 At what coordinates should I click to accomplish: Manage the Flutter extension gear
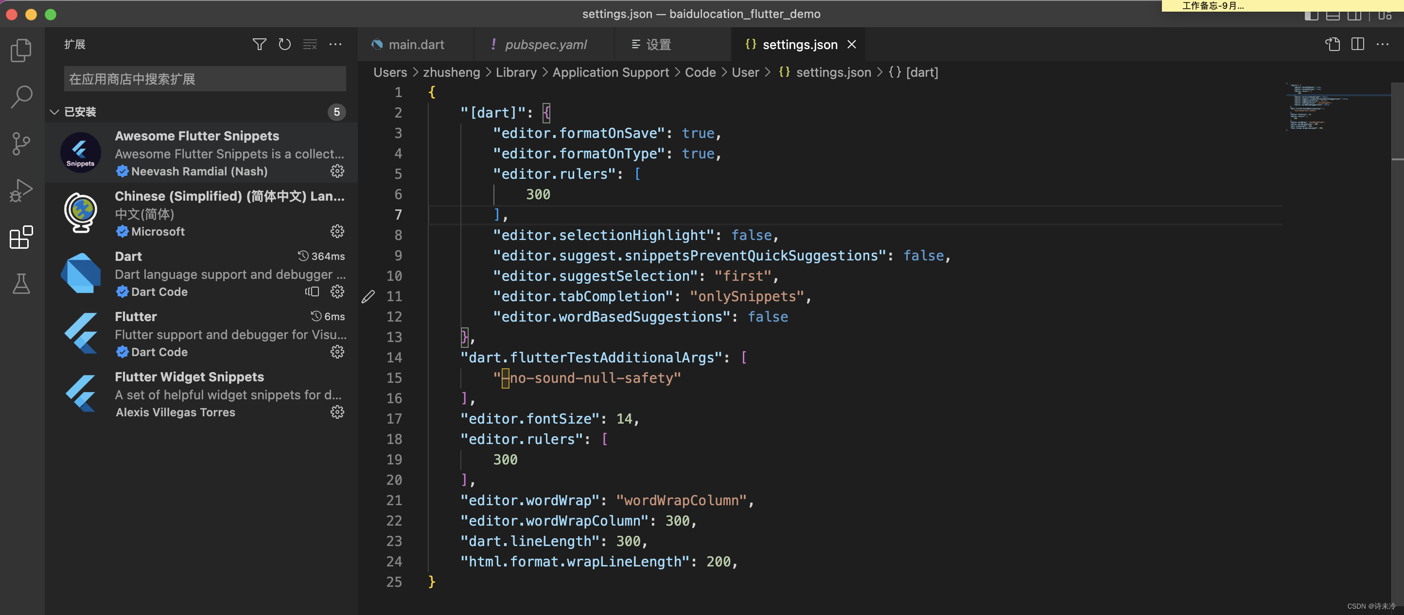pyautogui.click(x=337, y=352)
